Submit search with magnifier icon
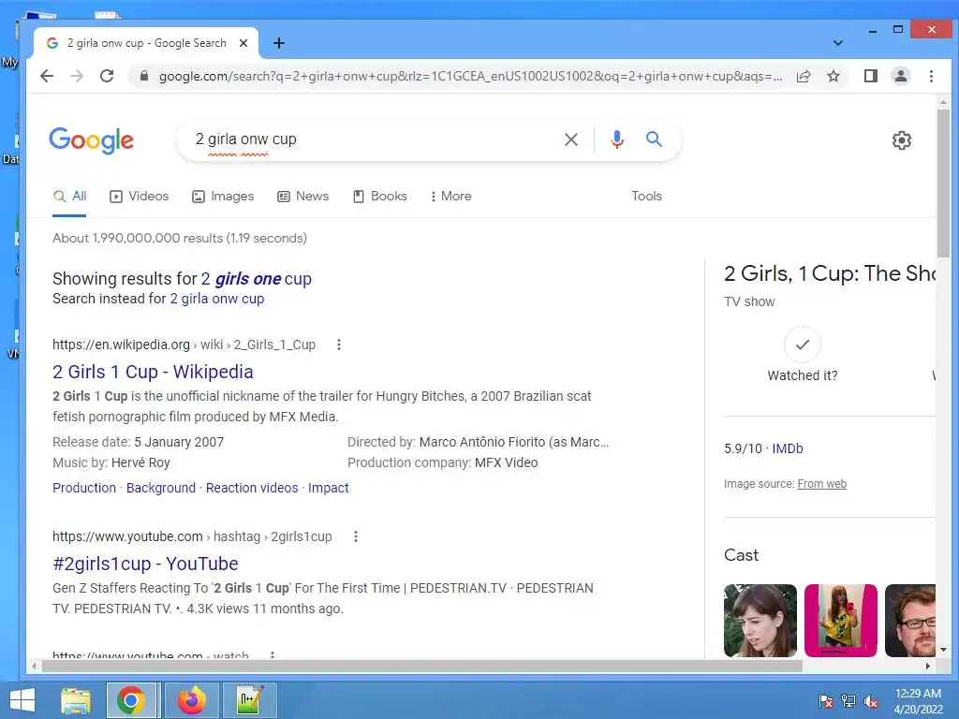959x719 pixels. pos(654,139)
